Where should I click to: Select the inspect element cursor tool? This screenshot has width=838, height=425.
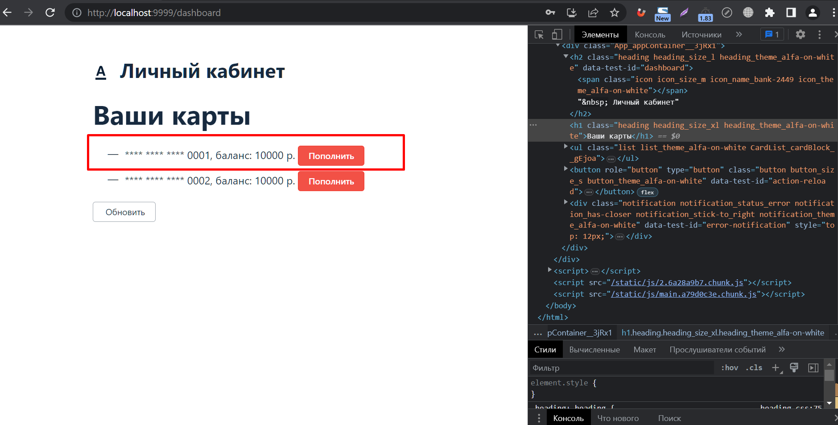click(539, 34)
